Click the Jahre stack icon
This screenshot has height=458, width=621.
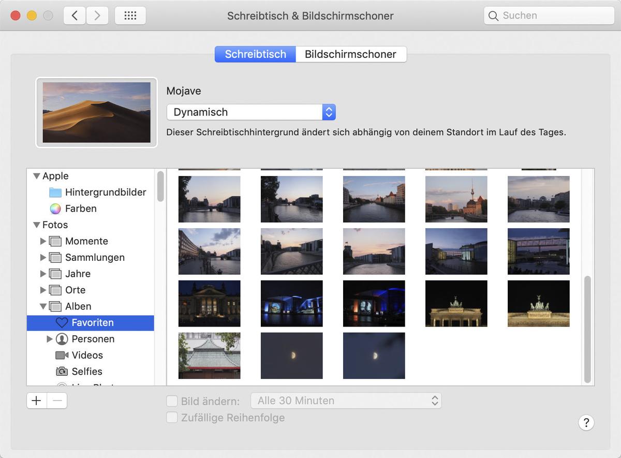pos(55,274)
